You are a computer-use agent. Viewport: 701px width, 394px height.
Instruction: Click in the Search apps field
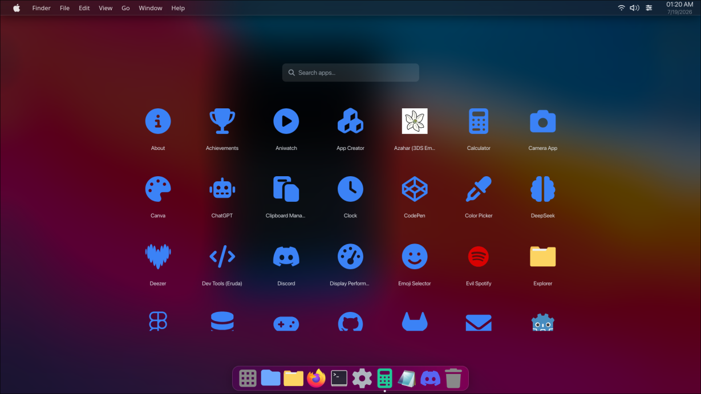(350, 72)
